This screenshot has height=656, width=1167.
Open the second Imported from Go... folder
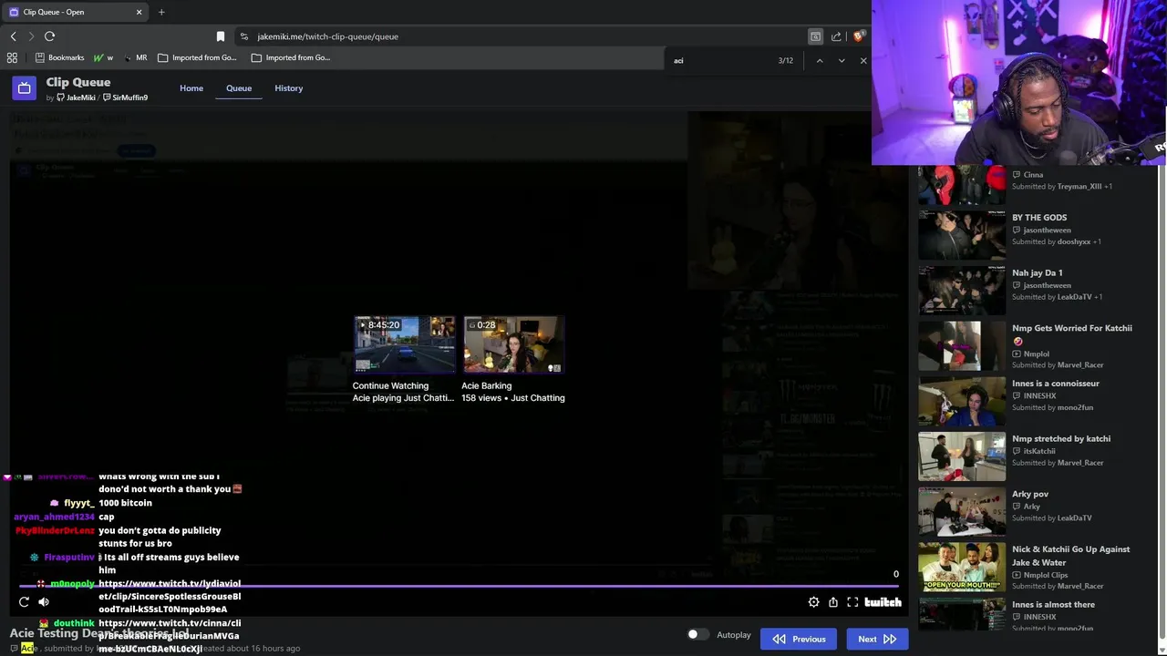coord(291,57)
